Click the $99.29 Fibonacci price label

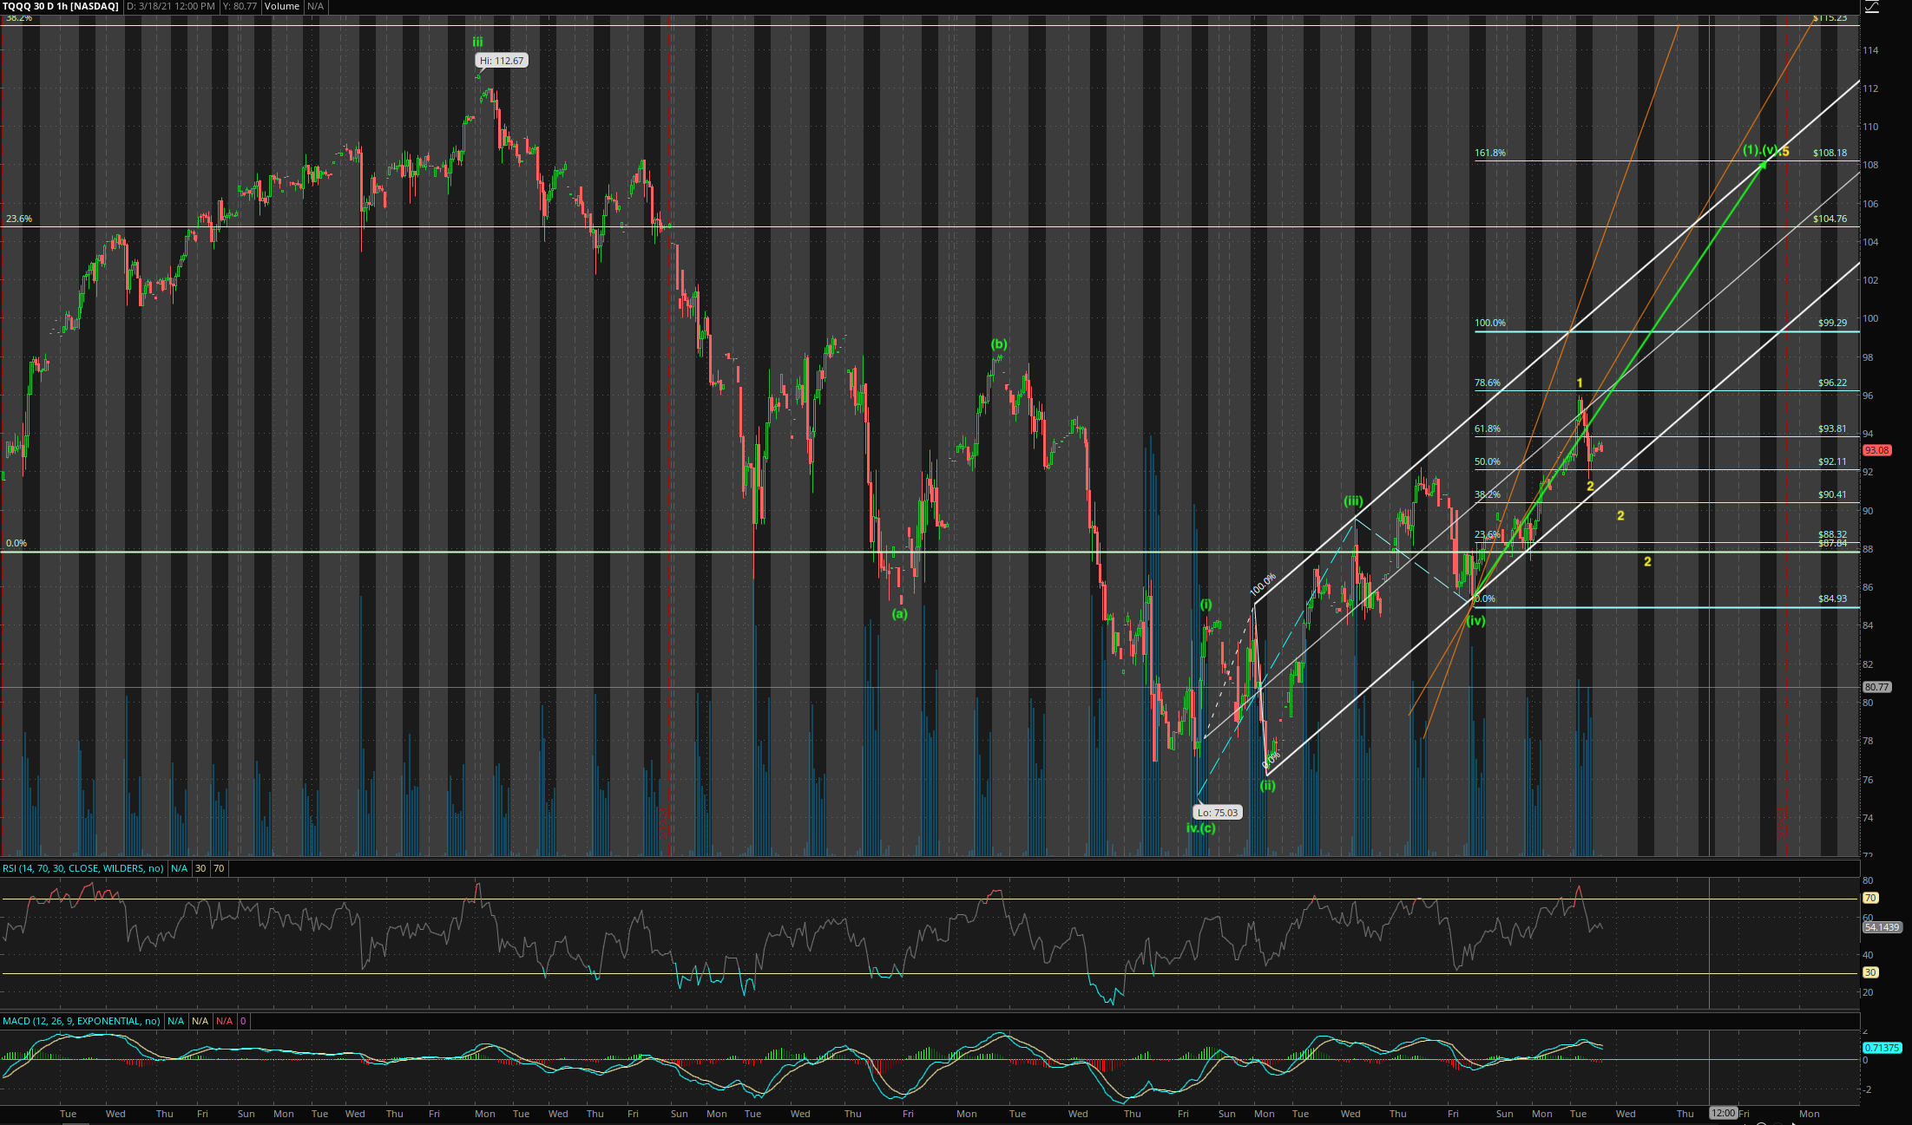1832,323
